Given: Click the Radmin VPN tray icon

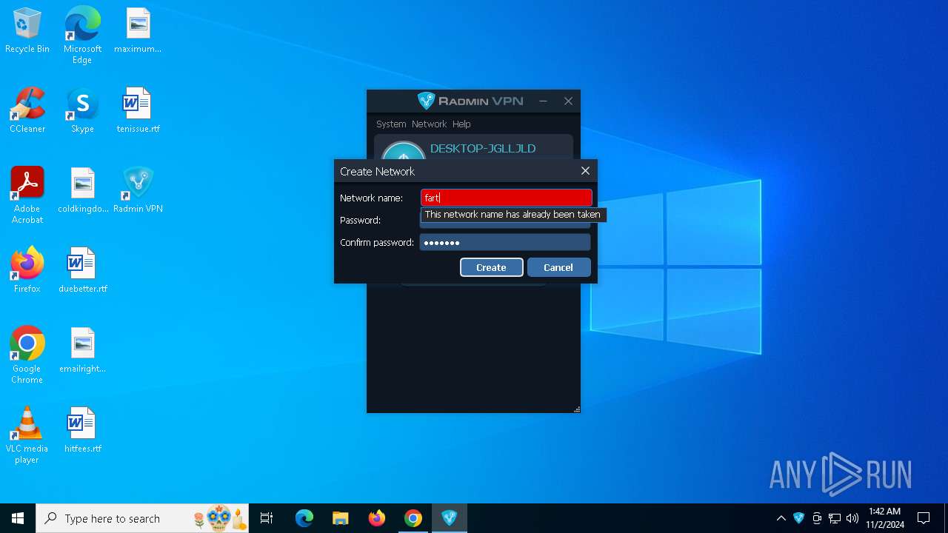Looking at the screenshot, I should click(x=798, y=518).
